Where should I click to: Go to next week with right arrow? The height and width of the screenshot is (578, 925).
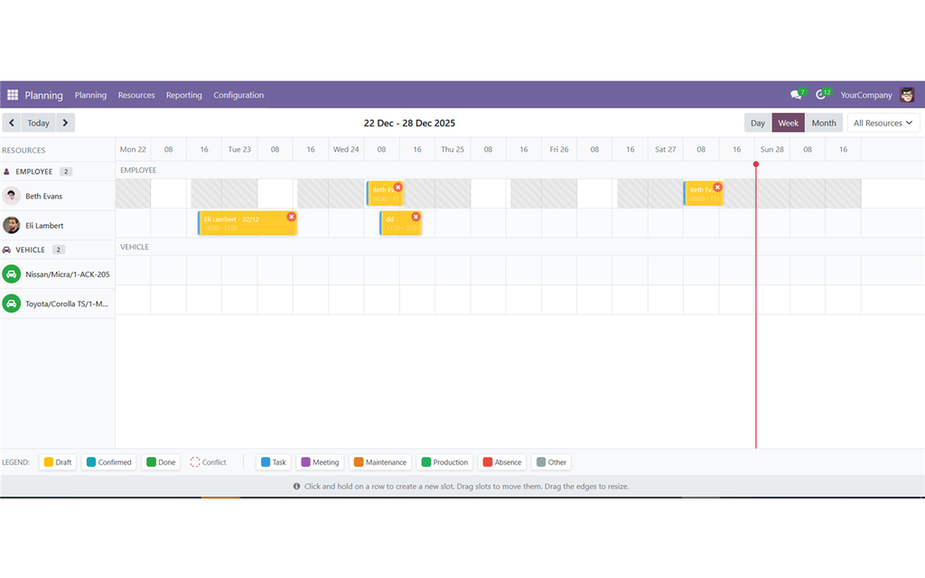click(65, 123)
